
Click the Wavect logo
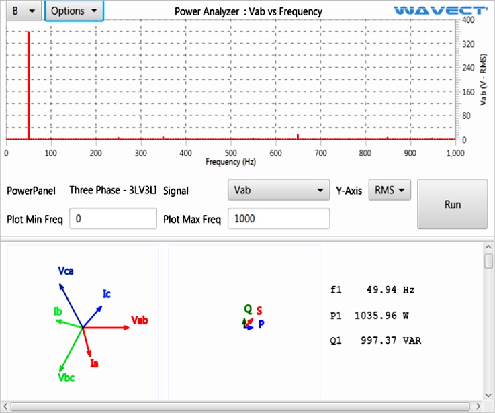[441, 11]
